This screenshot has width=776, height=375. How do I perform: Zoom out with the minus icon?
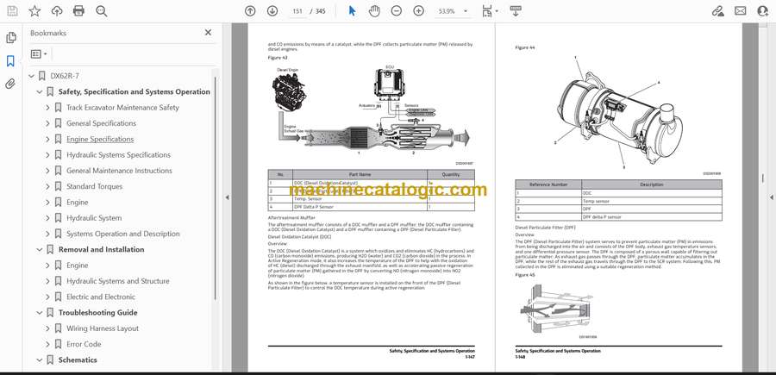(x=397, y=11)
